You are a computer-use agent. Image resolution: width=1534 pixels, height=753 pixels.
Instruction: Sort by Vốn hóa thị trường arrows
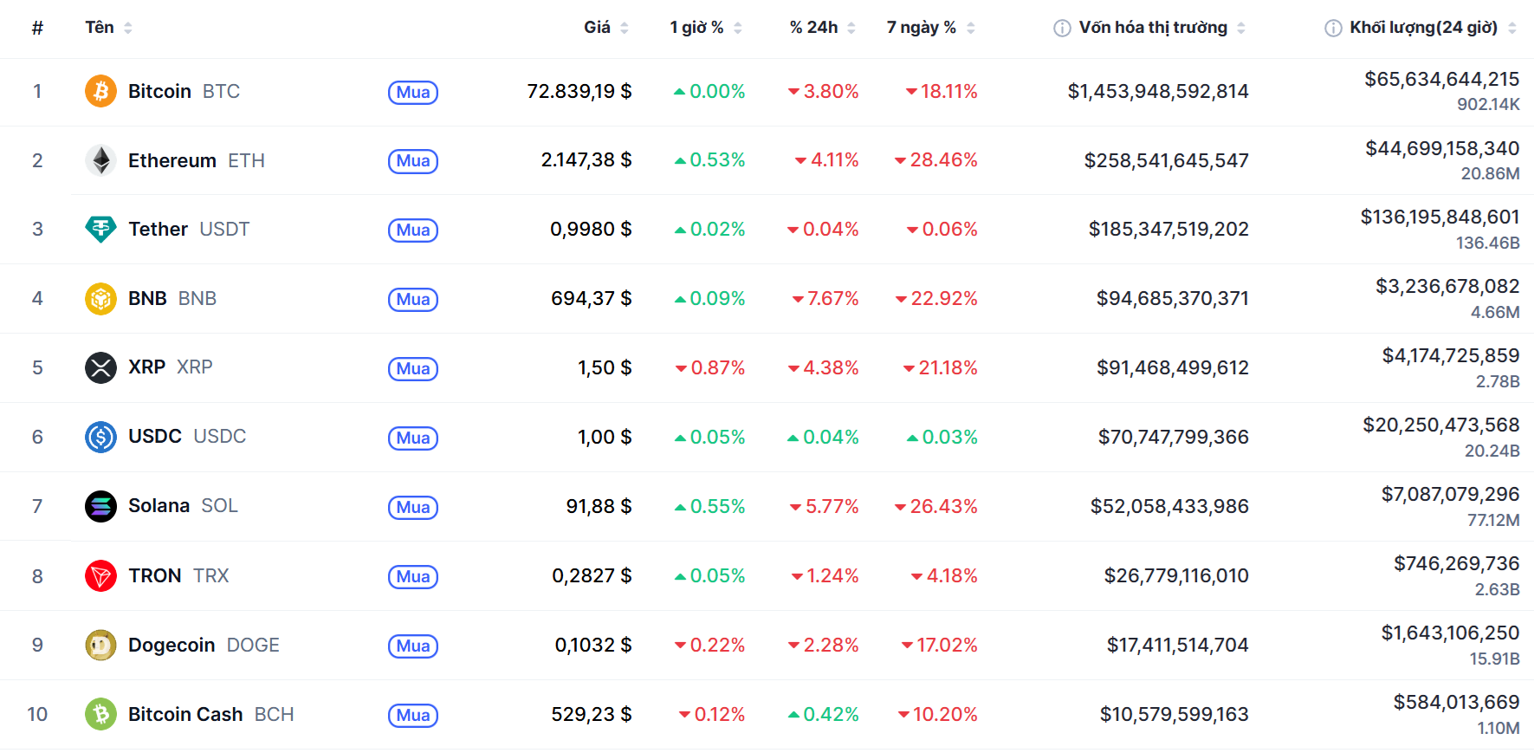click(1241, 28)
